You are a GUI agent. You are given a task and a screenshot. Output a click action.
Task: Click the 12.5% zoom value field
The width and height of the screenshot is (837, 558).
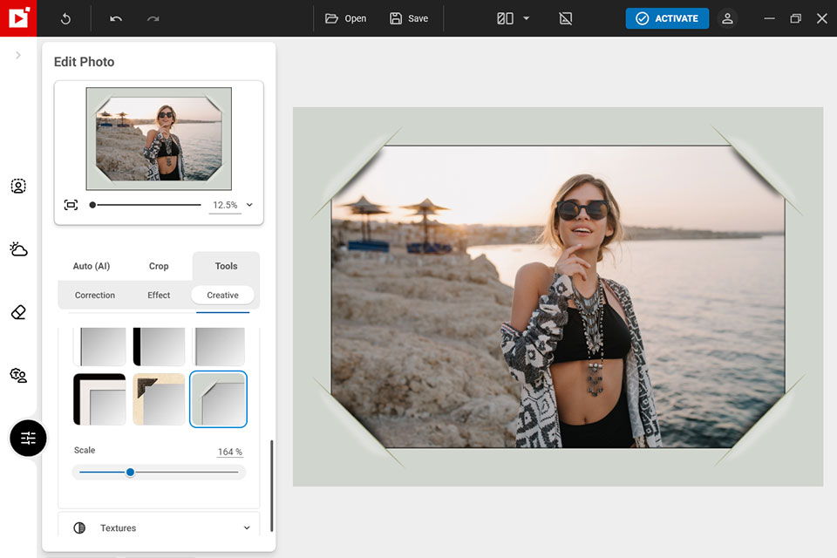click(x=225, y=205)
